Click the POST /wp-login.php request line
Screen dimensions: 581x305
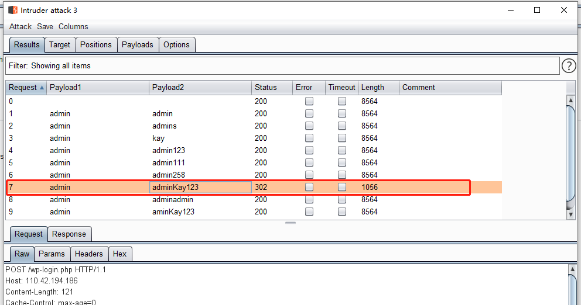56,269
